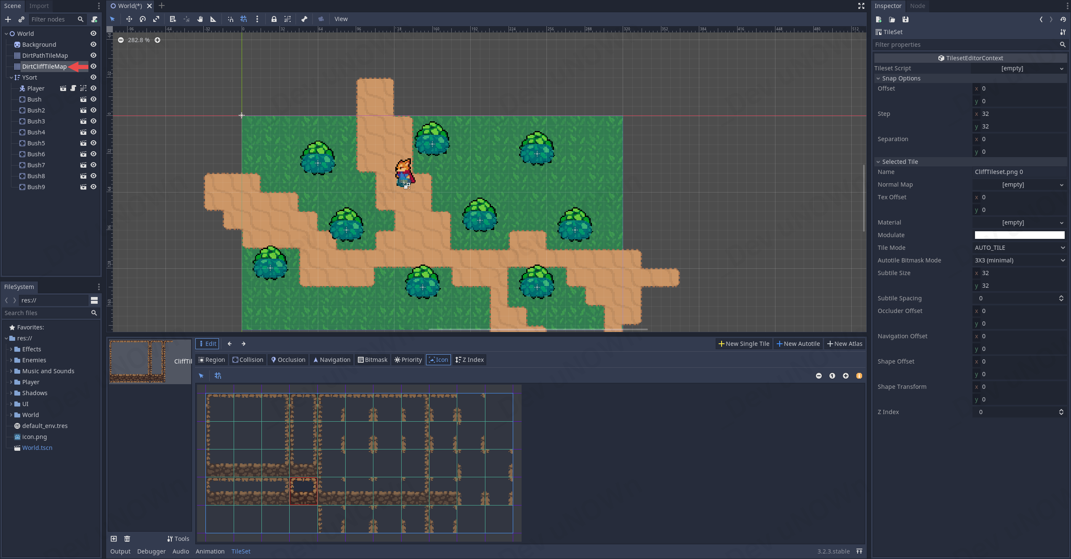1071x559 pixels.
Task: Select the Move Mode tool
Action: click(x=129, y=19)
